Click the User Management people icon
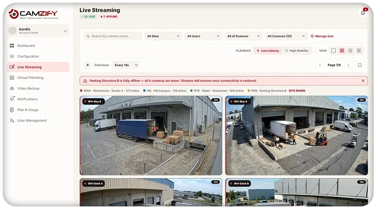The height and width of the screenshot is (211, 376). coord(12,120)
